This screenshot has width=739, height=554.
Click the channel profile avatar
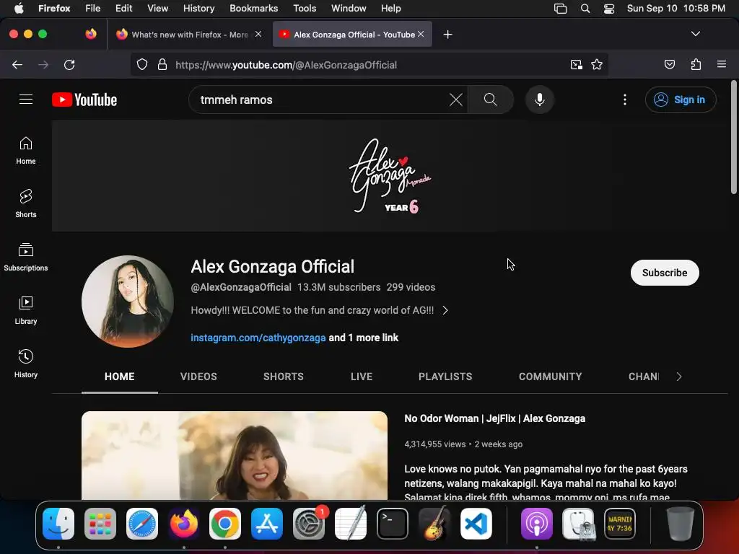[128, 302]
